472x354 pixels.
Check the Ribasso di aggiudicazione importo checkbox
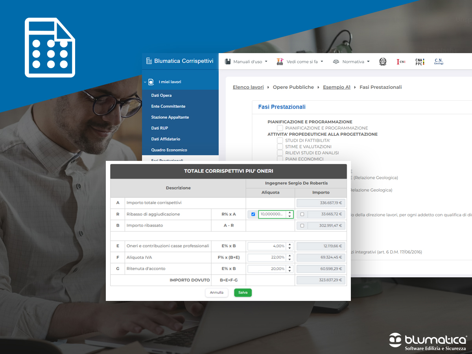tap(302, 214)
